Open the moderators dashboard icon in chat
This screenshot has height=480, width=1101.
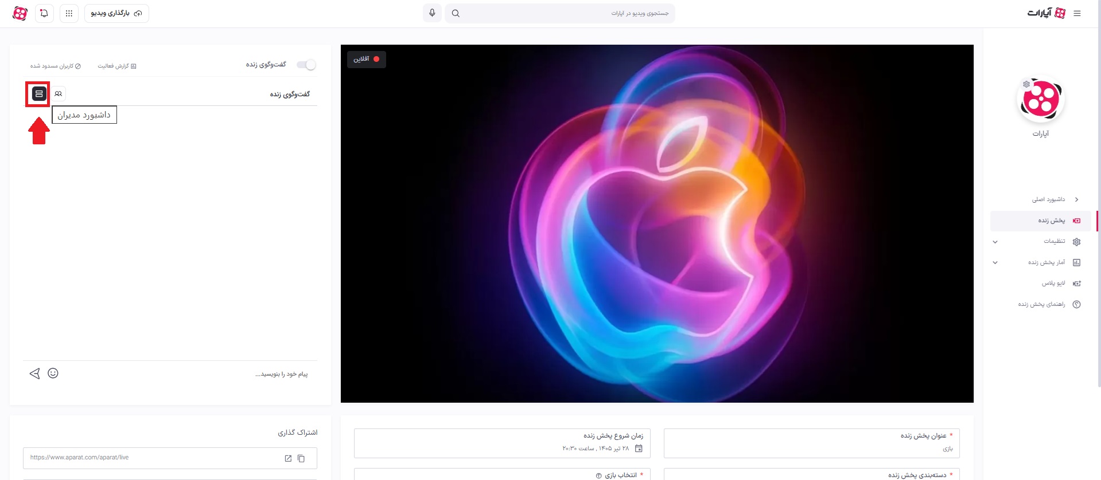click(39, 93)
